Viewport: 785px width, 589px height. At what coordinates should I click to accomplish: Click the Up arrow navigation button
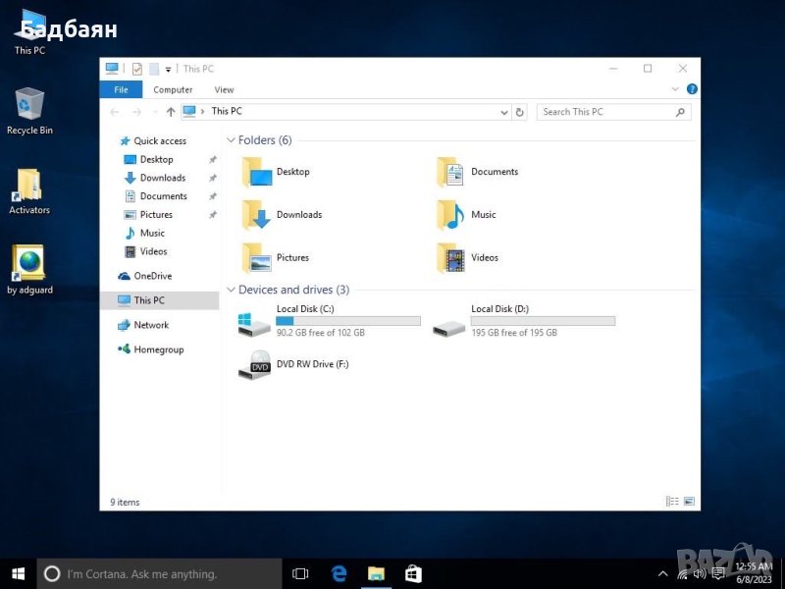[171, 112]
